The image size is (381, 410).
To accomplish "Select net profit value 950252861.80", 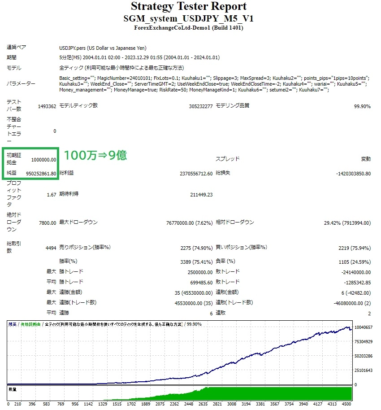I will click(41, 174).
